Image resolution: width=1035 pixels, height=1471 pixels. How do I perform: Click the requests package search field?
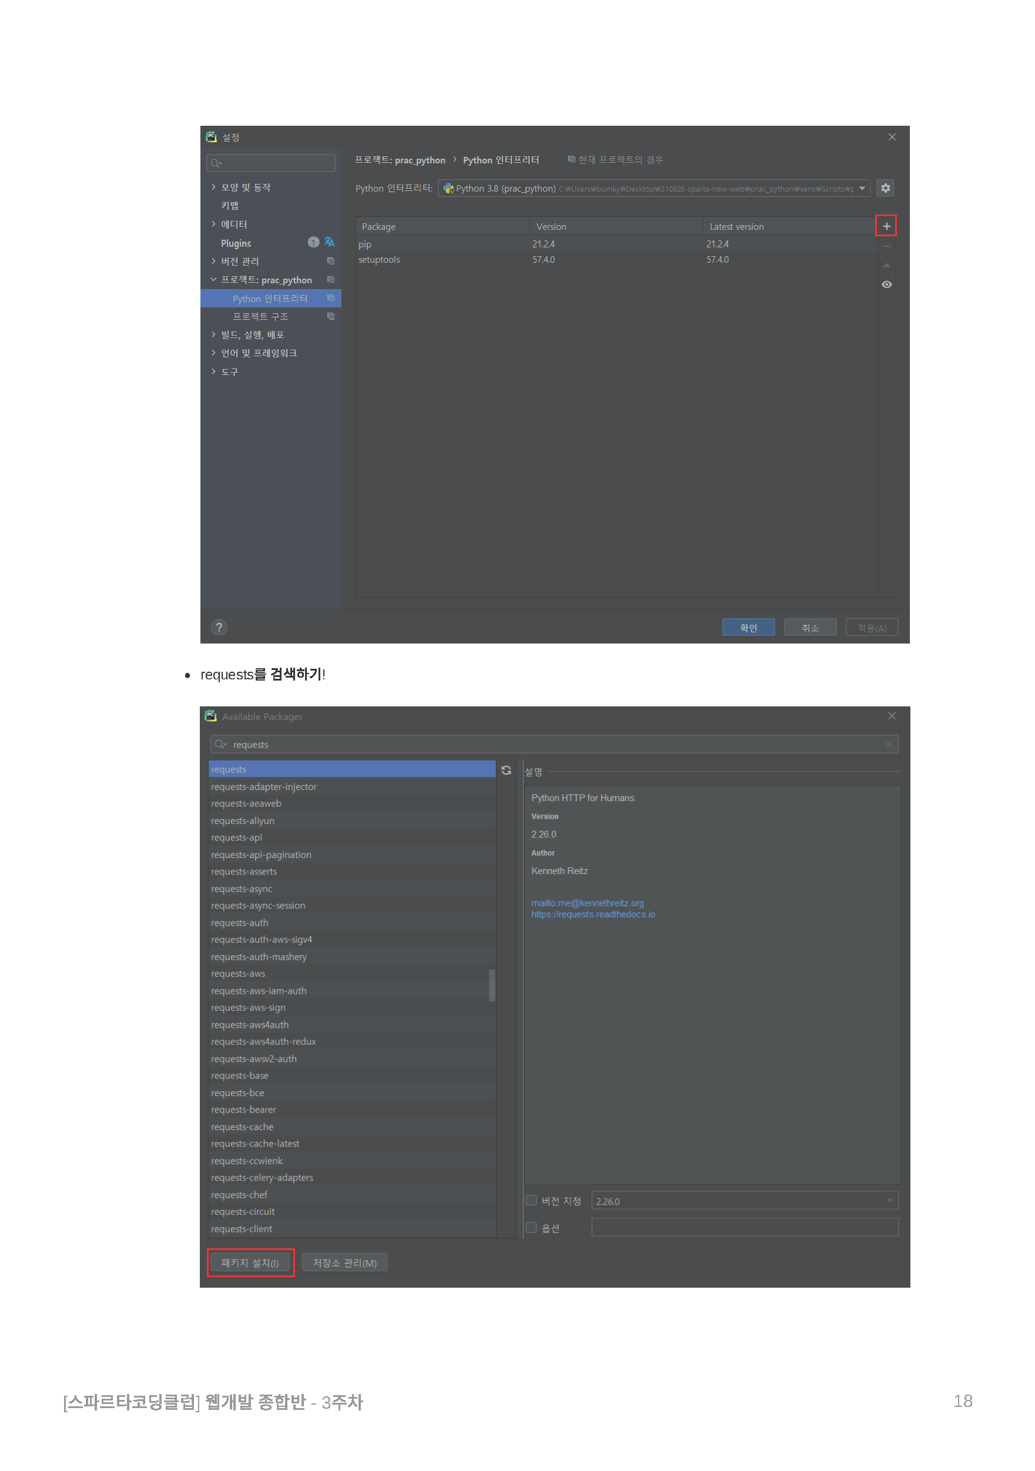(x=554, y=744)
